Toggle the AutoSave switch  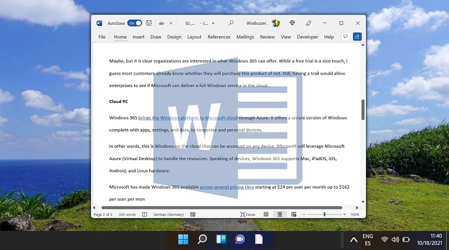click(x=135, y=23)
